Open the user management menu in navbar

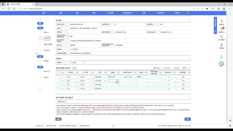tap(160, 13)
